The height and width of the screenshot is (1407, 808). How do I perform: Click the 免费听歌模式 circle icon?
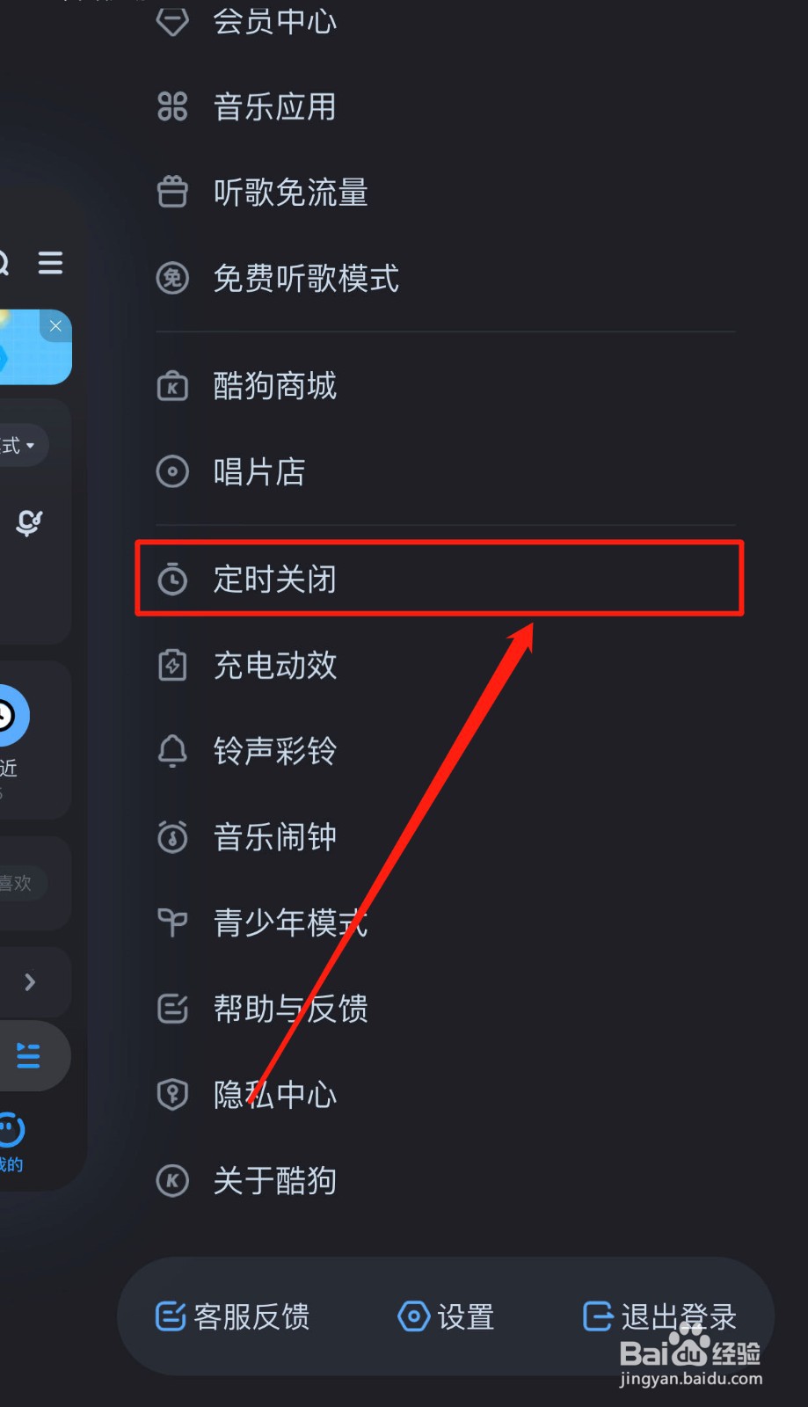tap(172, 278)
